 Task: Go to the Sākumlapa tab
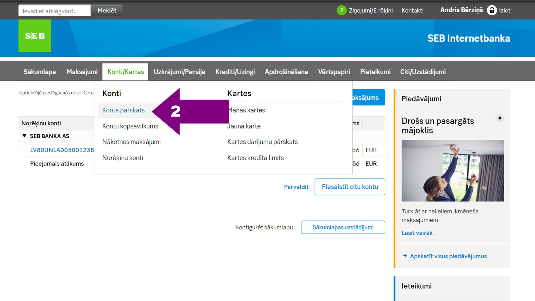[40, 72]
